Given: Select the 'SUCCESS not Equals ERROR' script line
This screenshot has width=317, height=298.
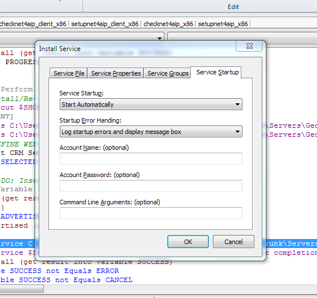Looking at the screenshot, I should point(60,271).
